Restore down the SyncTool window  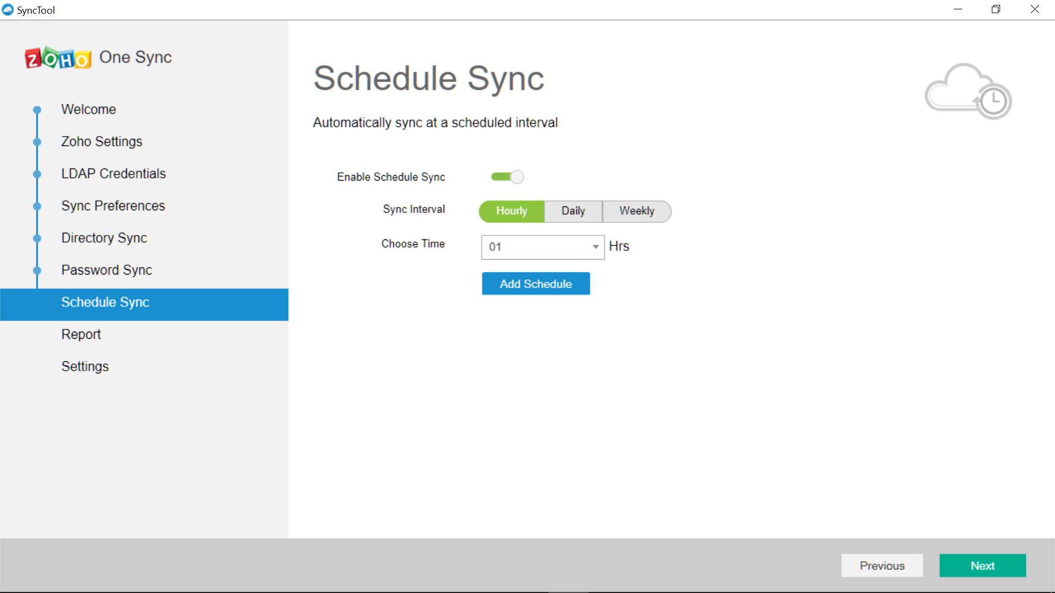996,9
